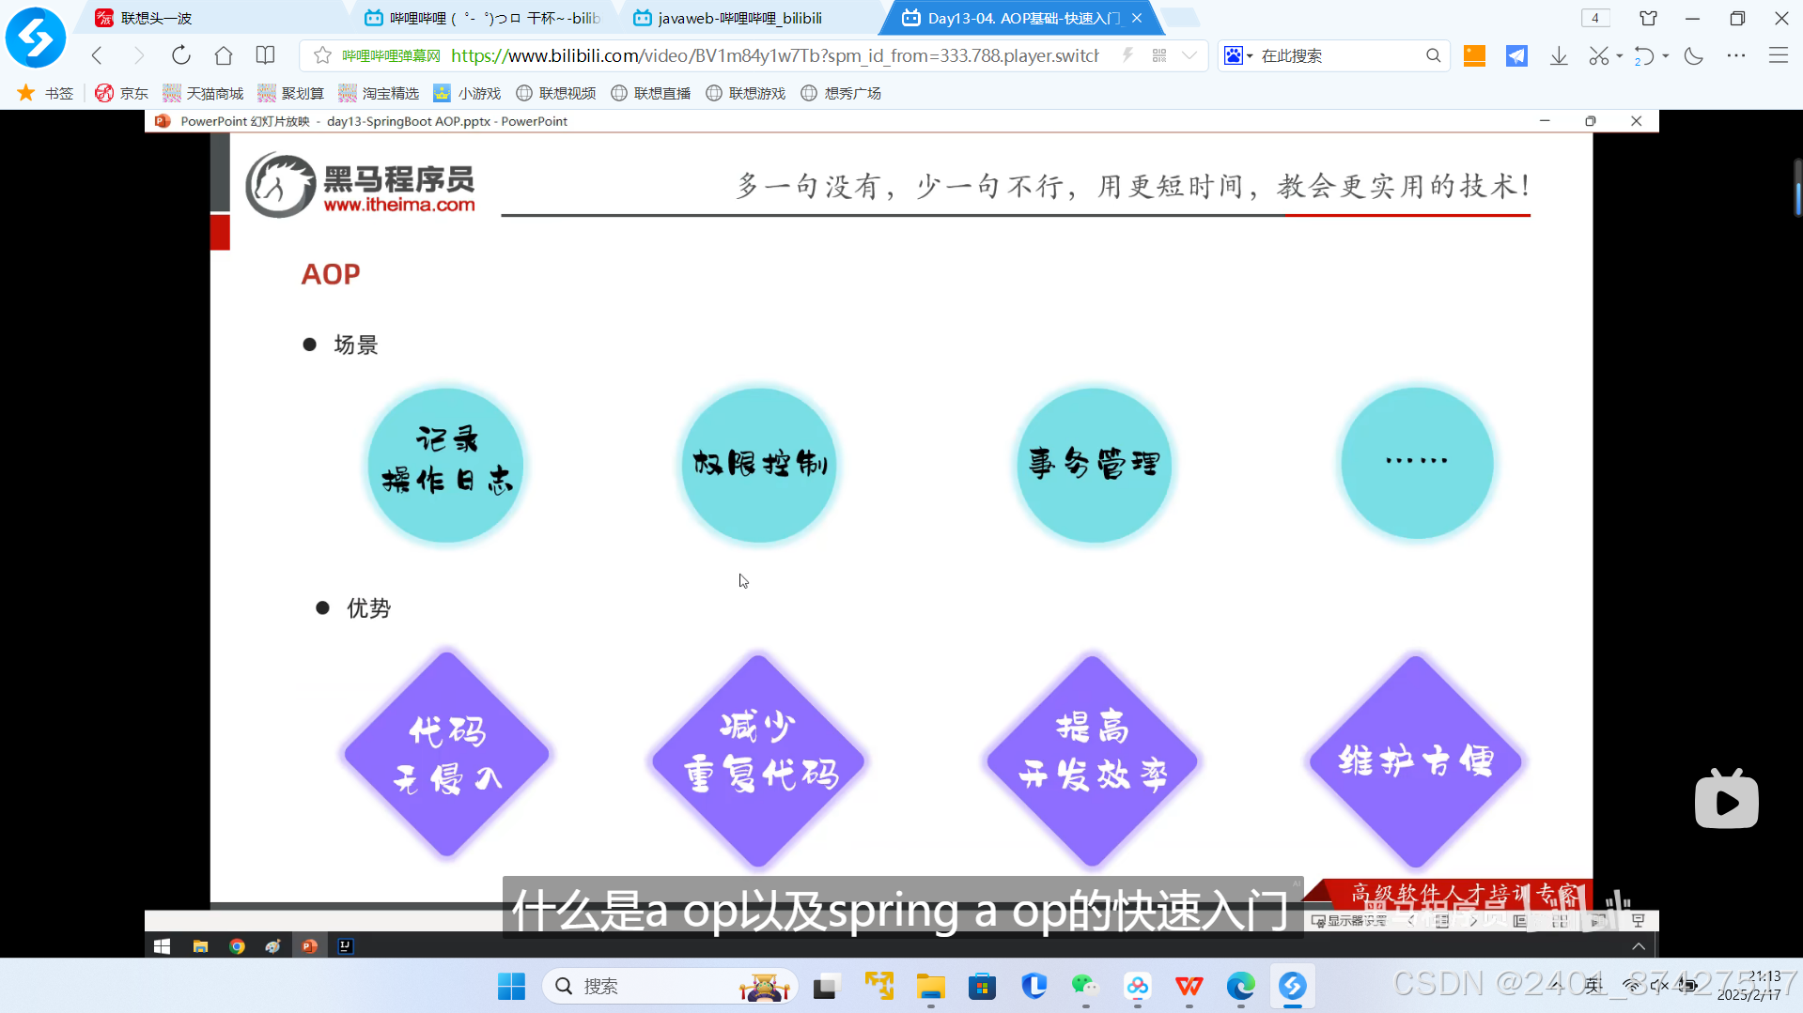The height and width of the screenshot is (1013, 1803).
Task: Click the lightning speed mode icon
Action: click(x=1127, y=55)
